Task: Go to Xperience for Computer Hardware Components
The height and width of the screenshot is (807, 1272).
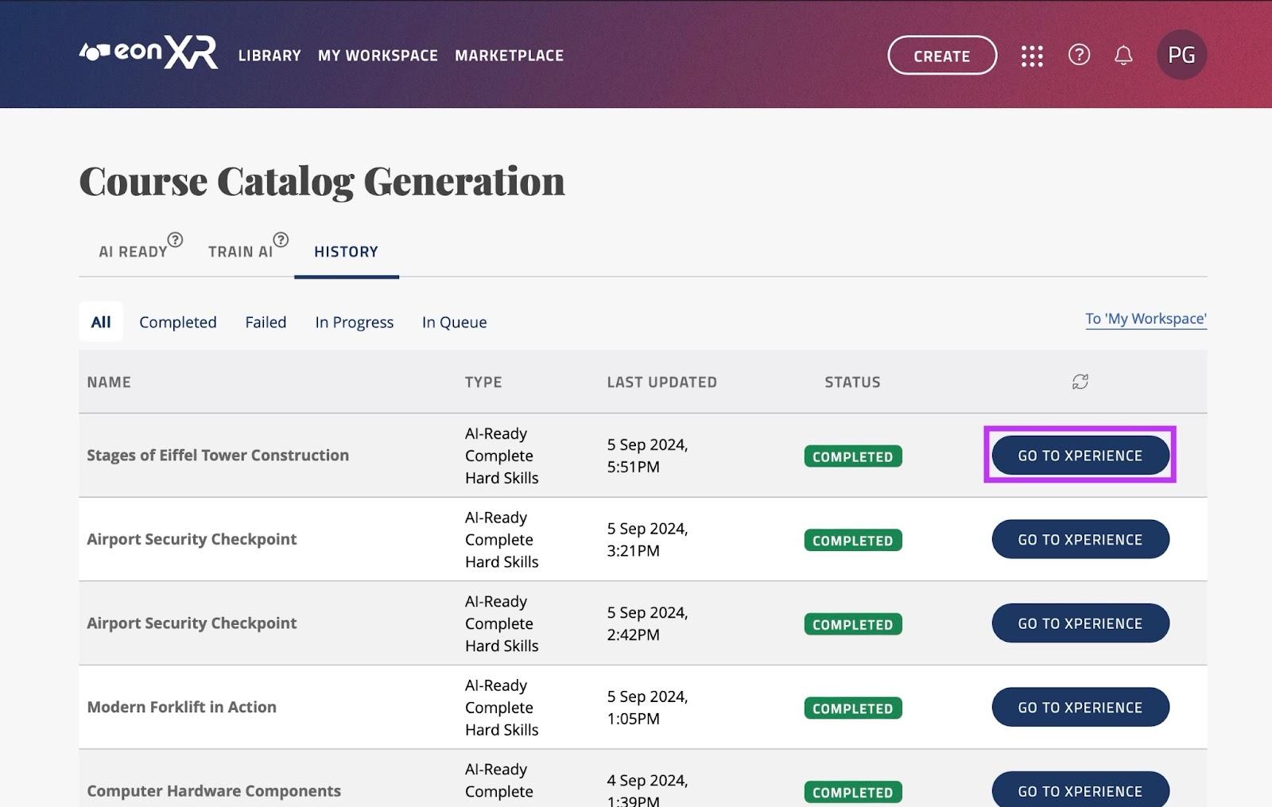Action: point(1080,790)
